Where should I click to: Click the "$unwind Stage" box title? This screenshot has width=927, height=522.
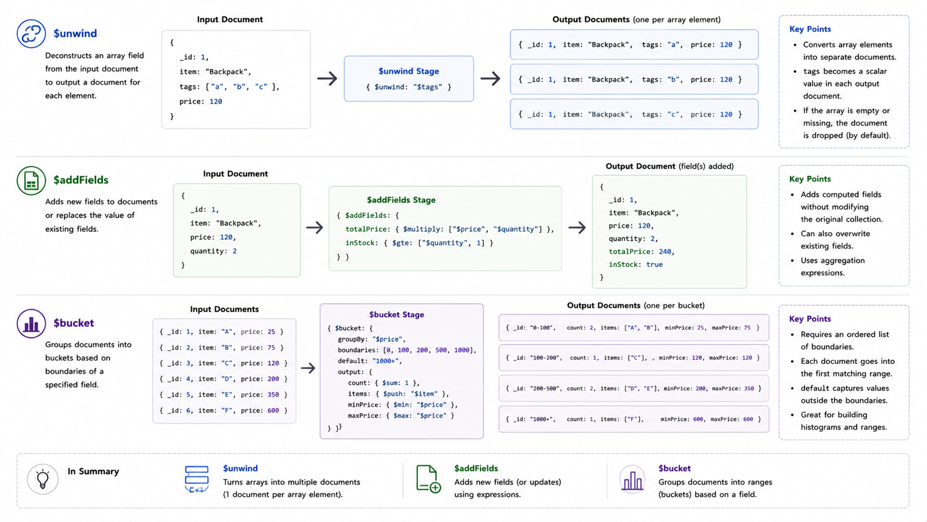tap(409, 71)
